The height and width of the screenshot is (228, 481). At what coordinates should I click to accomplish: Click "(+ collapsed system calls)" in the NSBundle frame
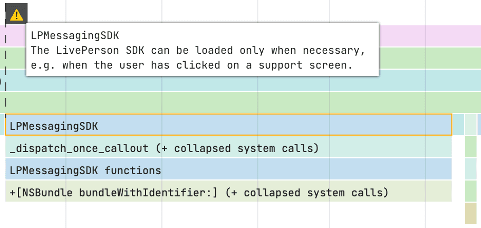306,192
